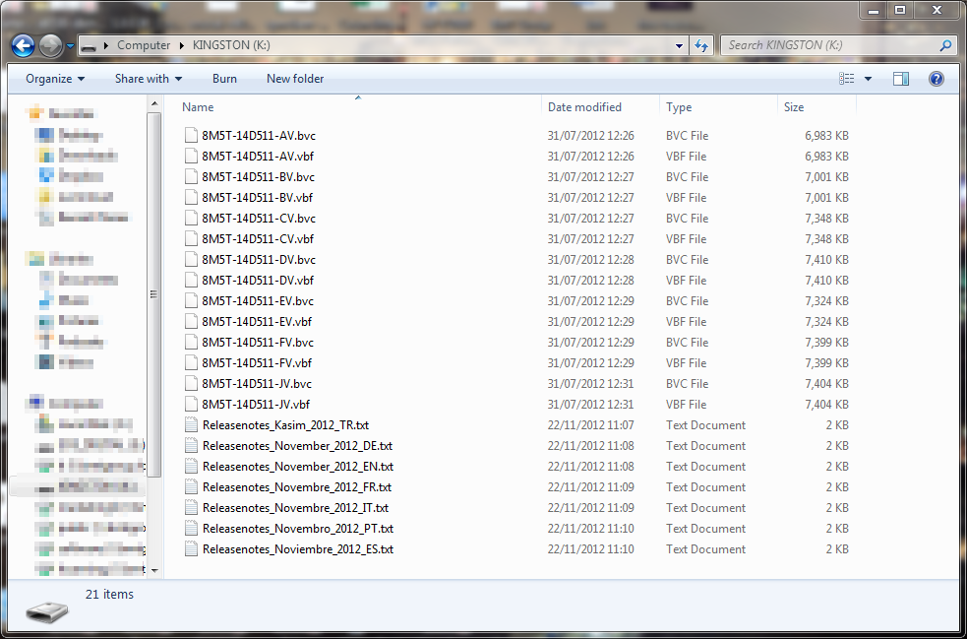Click the Releasenotes_November_2012_EN.txt file icon
This screenshot has height=639, width=967.
[x=192, y=467]
